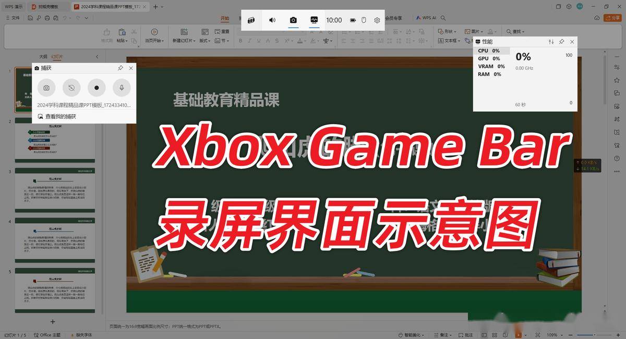Pin the capture widget
This screenshot has width=626, height=339.
(x=121, y=68)
